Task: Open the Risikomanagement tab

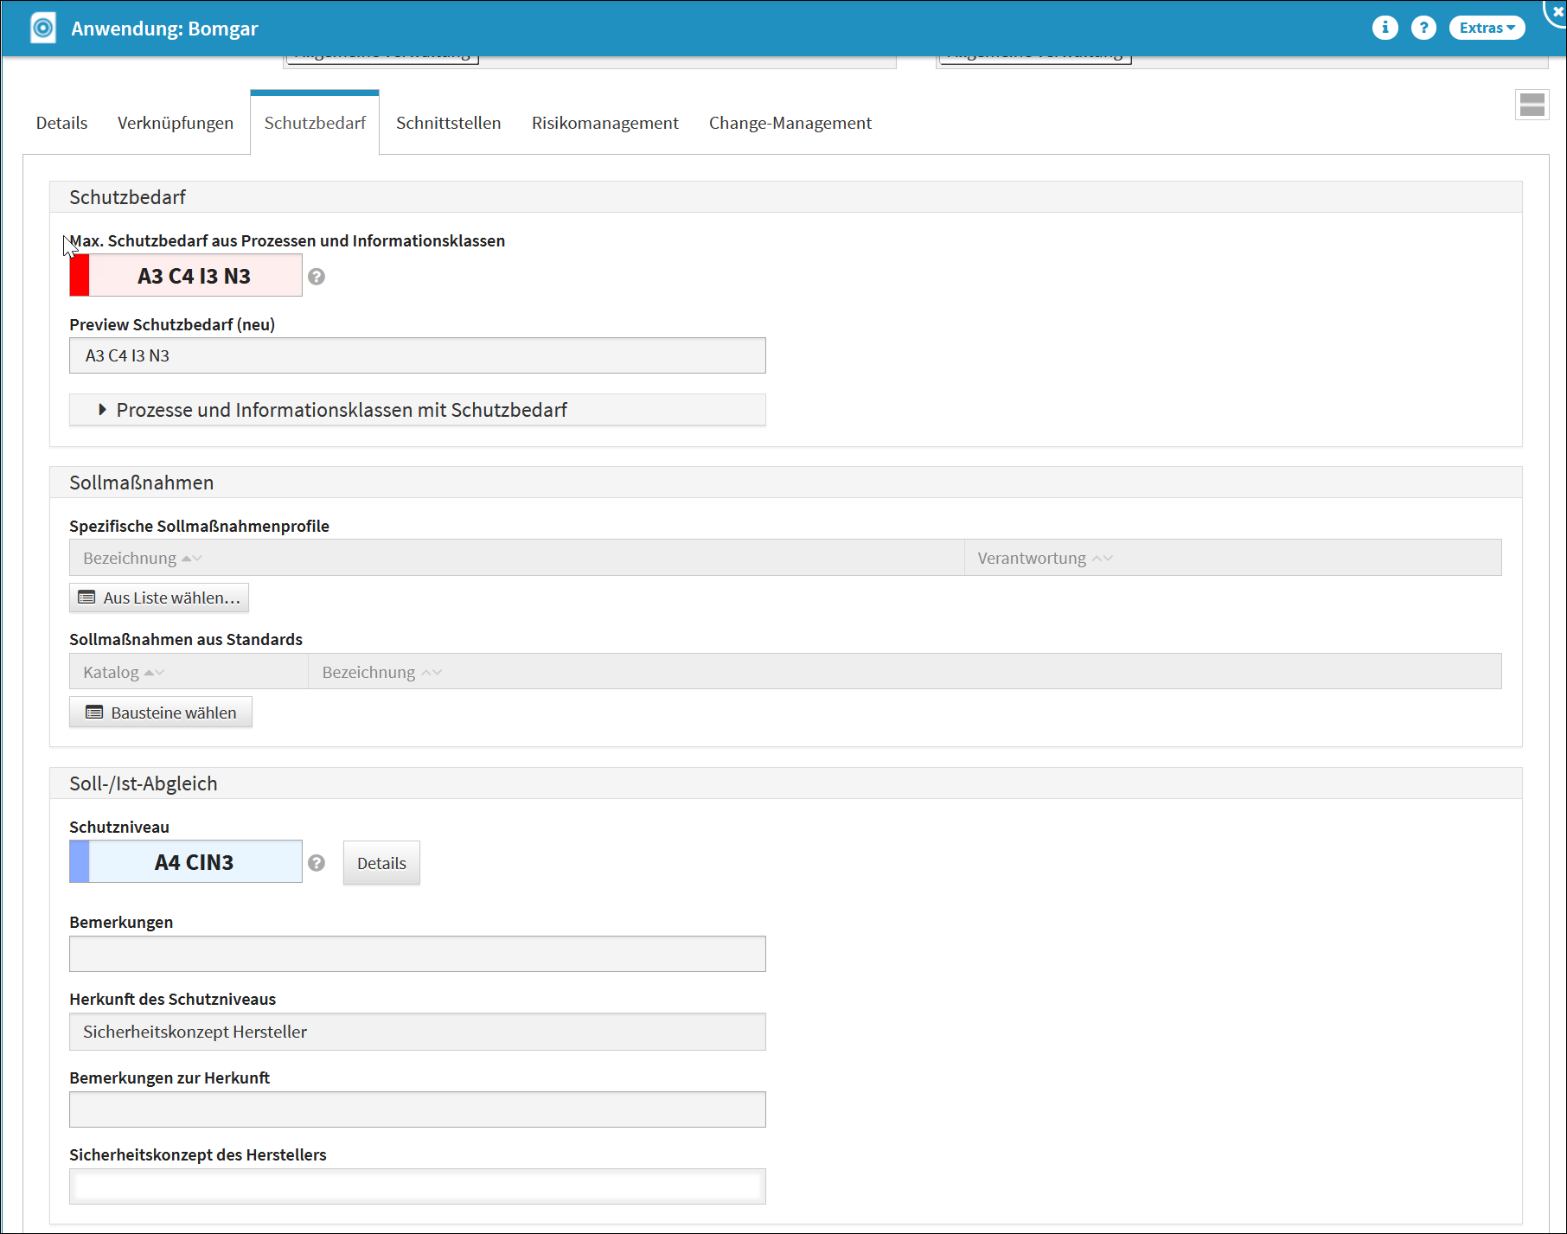Action: [604, 123]
